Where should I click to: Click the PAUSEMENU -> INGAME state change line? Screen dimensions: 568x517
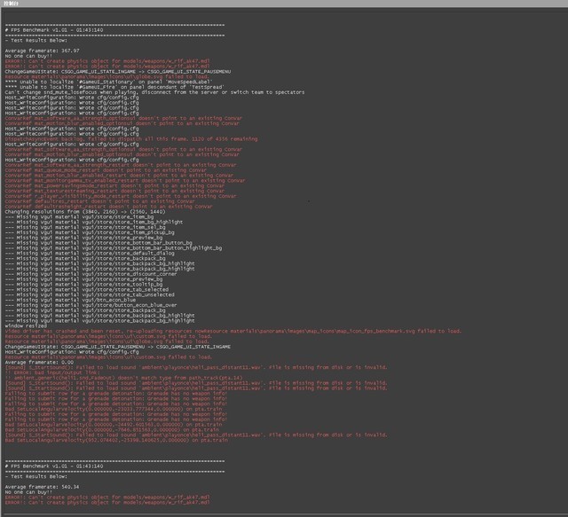coord(118,347)
